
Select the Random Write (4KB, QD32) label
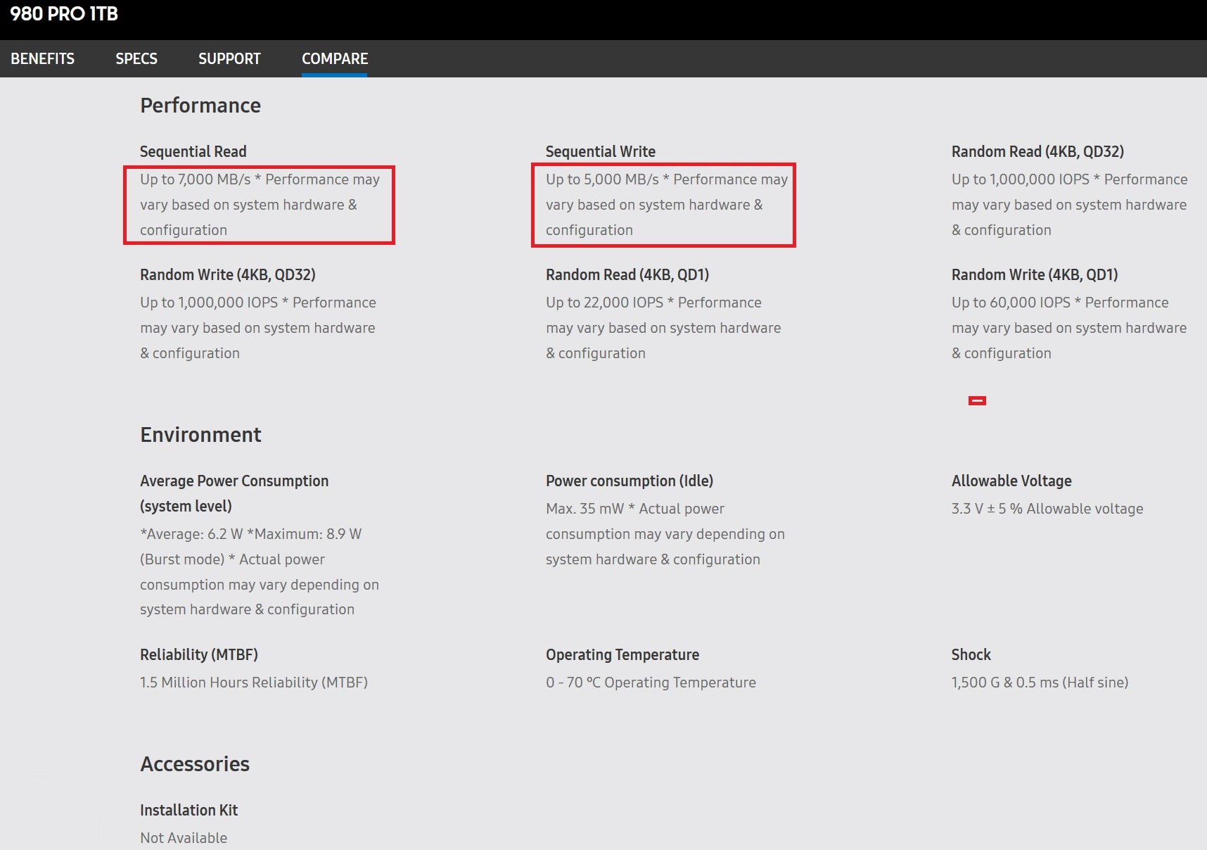coord(228,274)
